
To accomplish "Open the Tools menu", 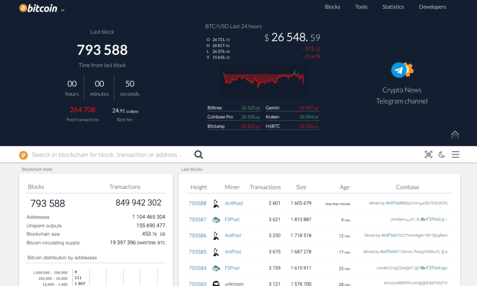I will pos(361,7).
